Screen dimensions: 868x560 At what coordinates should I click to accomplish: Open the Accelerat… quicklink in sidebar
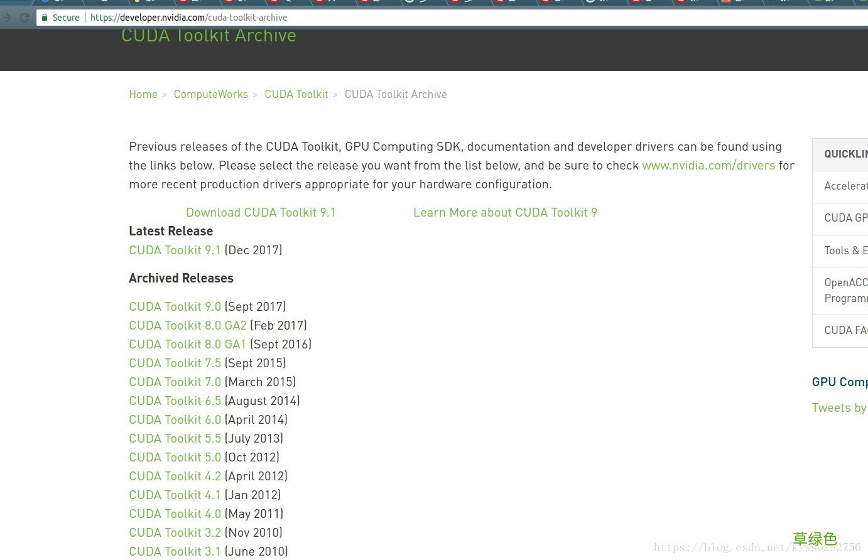[846, 186]
